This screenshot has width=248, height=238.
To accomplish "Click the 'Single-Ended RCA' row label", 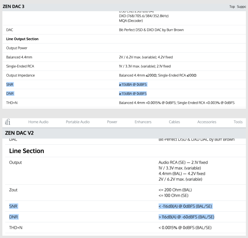I will (20, 66).
